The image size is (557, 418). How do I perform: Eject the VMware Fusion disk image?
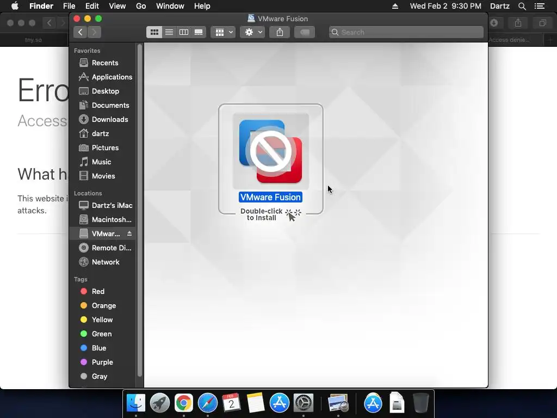129,233
